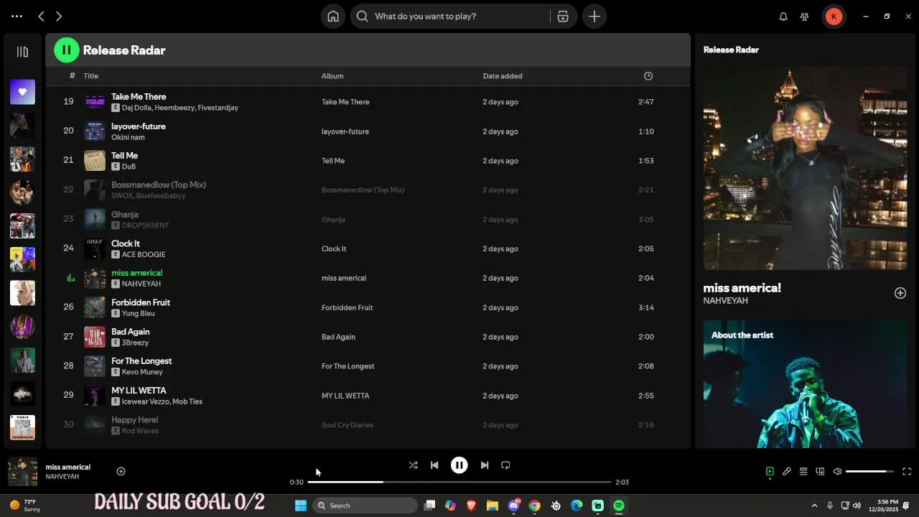Open the Home button
Image resolution: width=919 pixels, height=517 pixels.
(x=333, y=16)
